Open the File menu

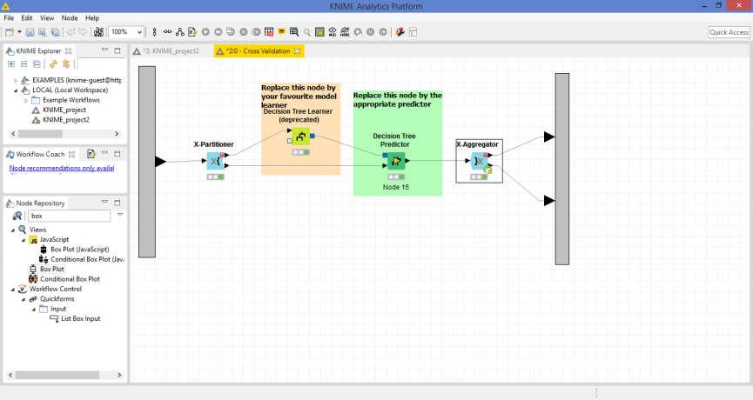pos(9,17)
